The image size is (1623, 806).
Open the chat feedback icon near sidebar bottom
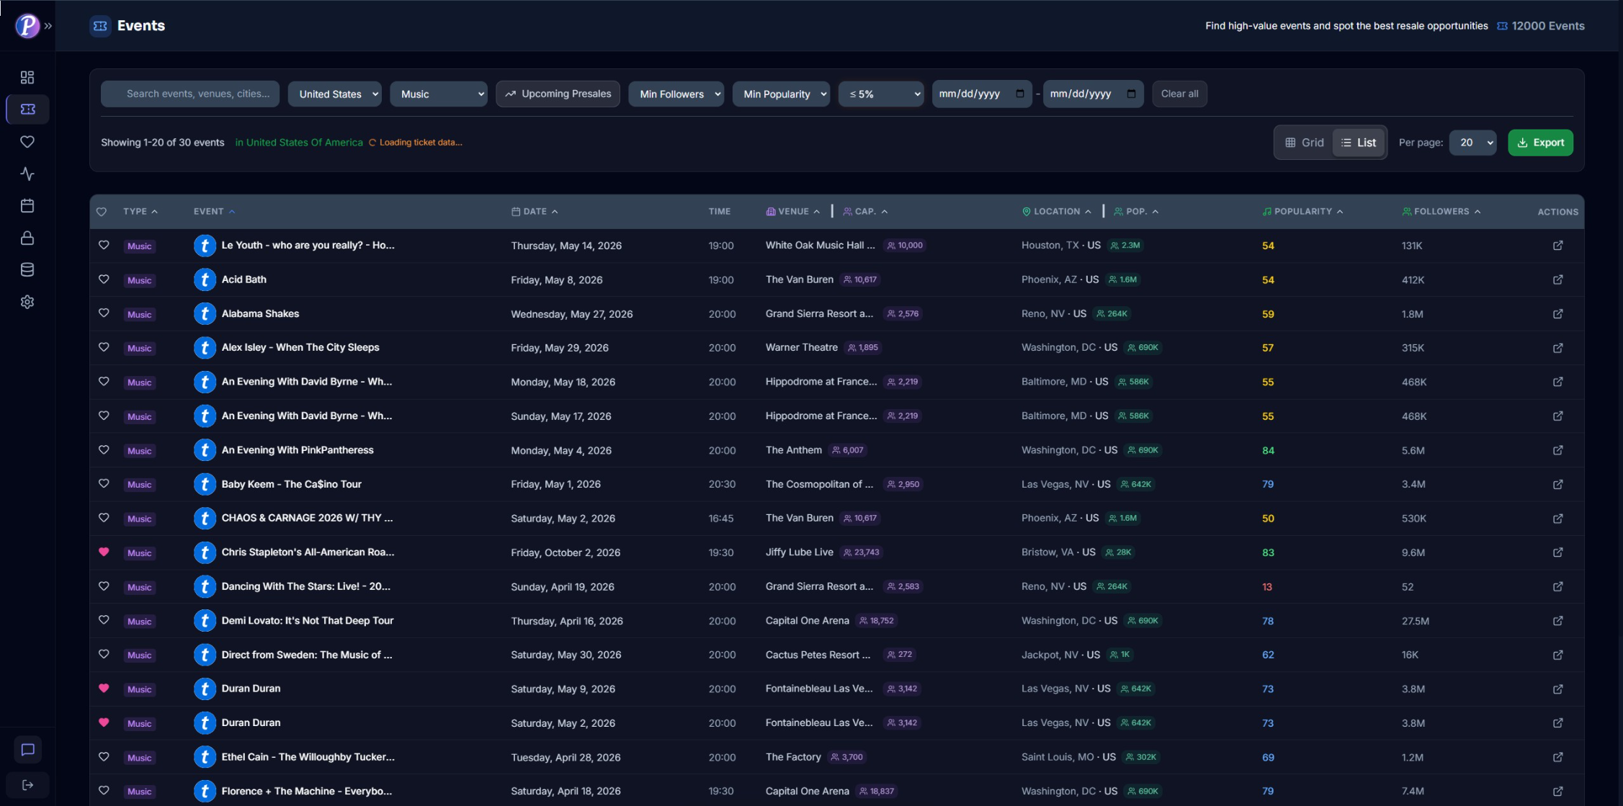coord(27,750)
